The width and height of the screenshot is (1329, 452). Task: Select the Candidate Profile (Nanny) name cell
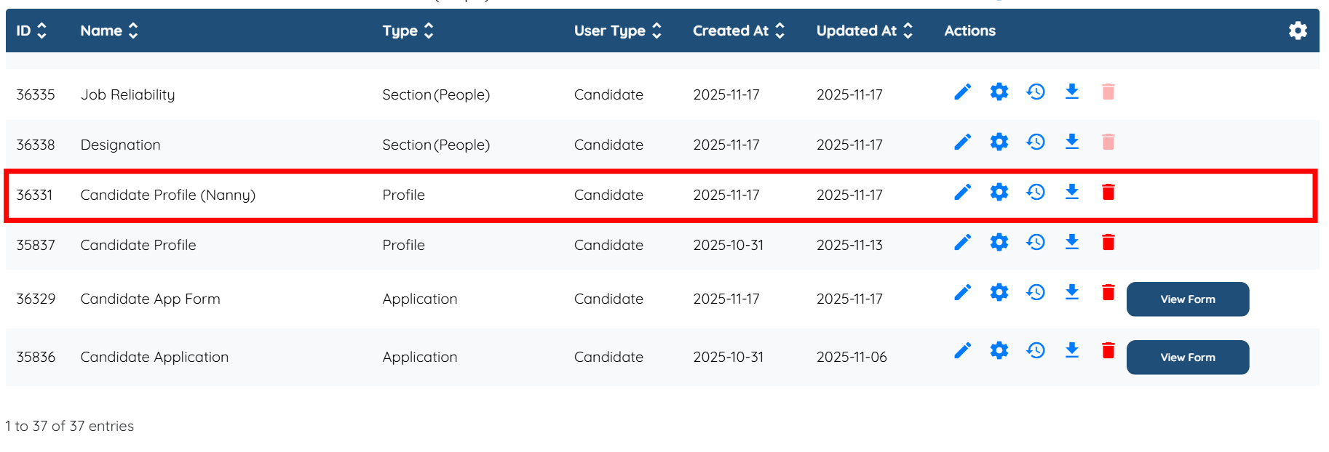168,195
